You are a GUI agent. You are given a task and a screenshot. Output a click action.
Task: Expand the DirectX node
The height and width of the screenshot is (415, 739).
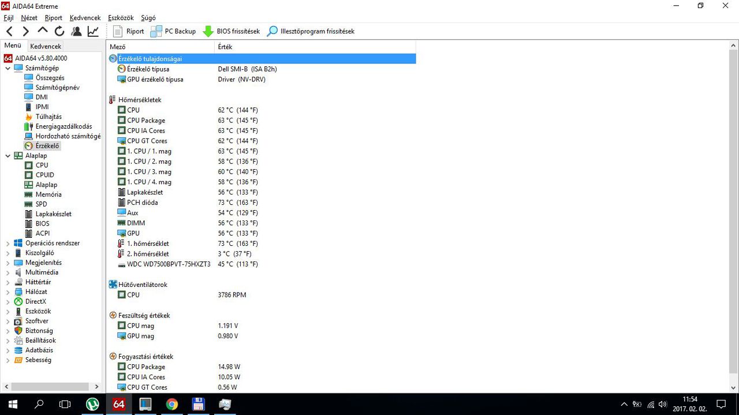pyautogui.click(x=8, y=301)
